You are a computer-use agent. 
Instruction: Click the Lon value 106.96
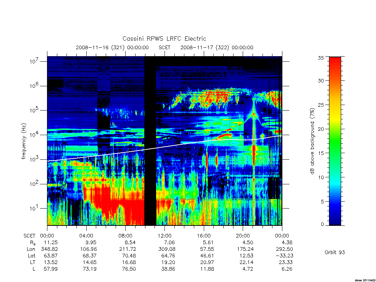click(x=89, y=249)
